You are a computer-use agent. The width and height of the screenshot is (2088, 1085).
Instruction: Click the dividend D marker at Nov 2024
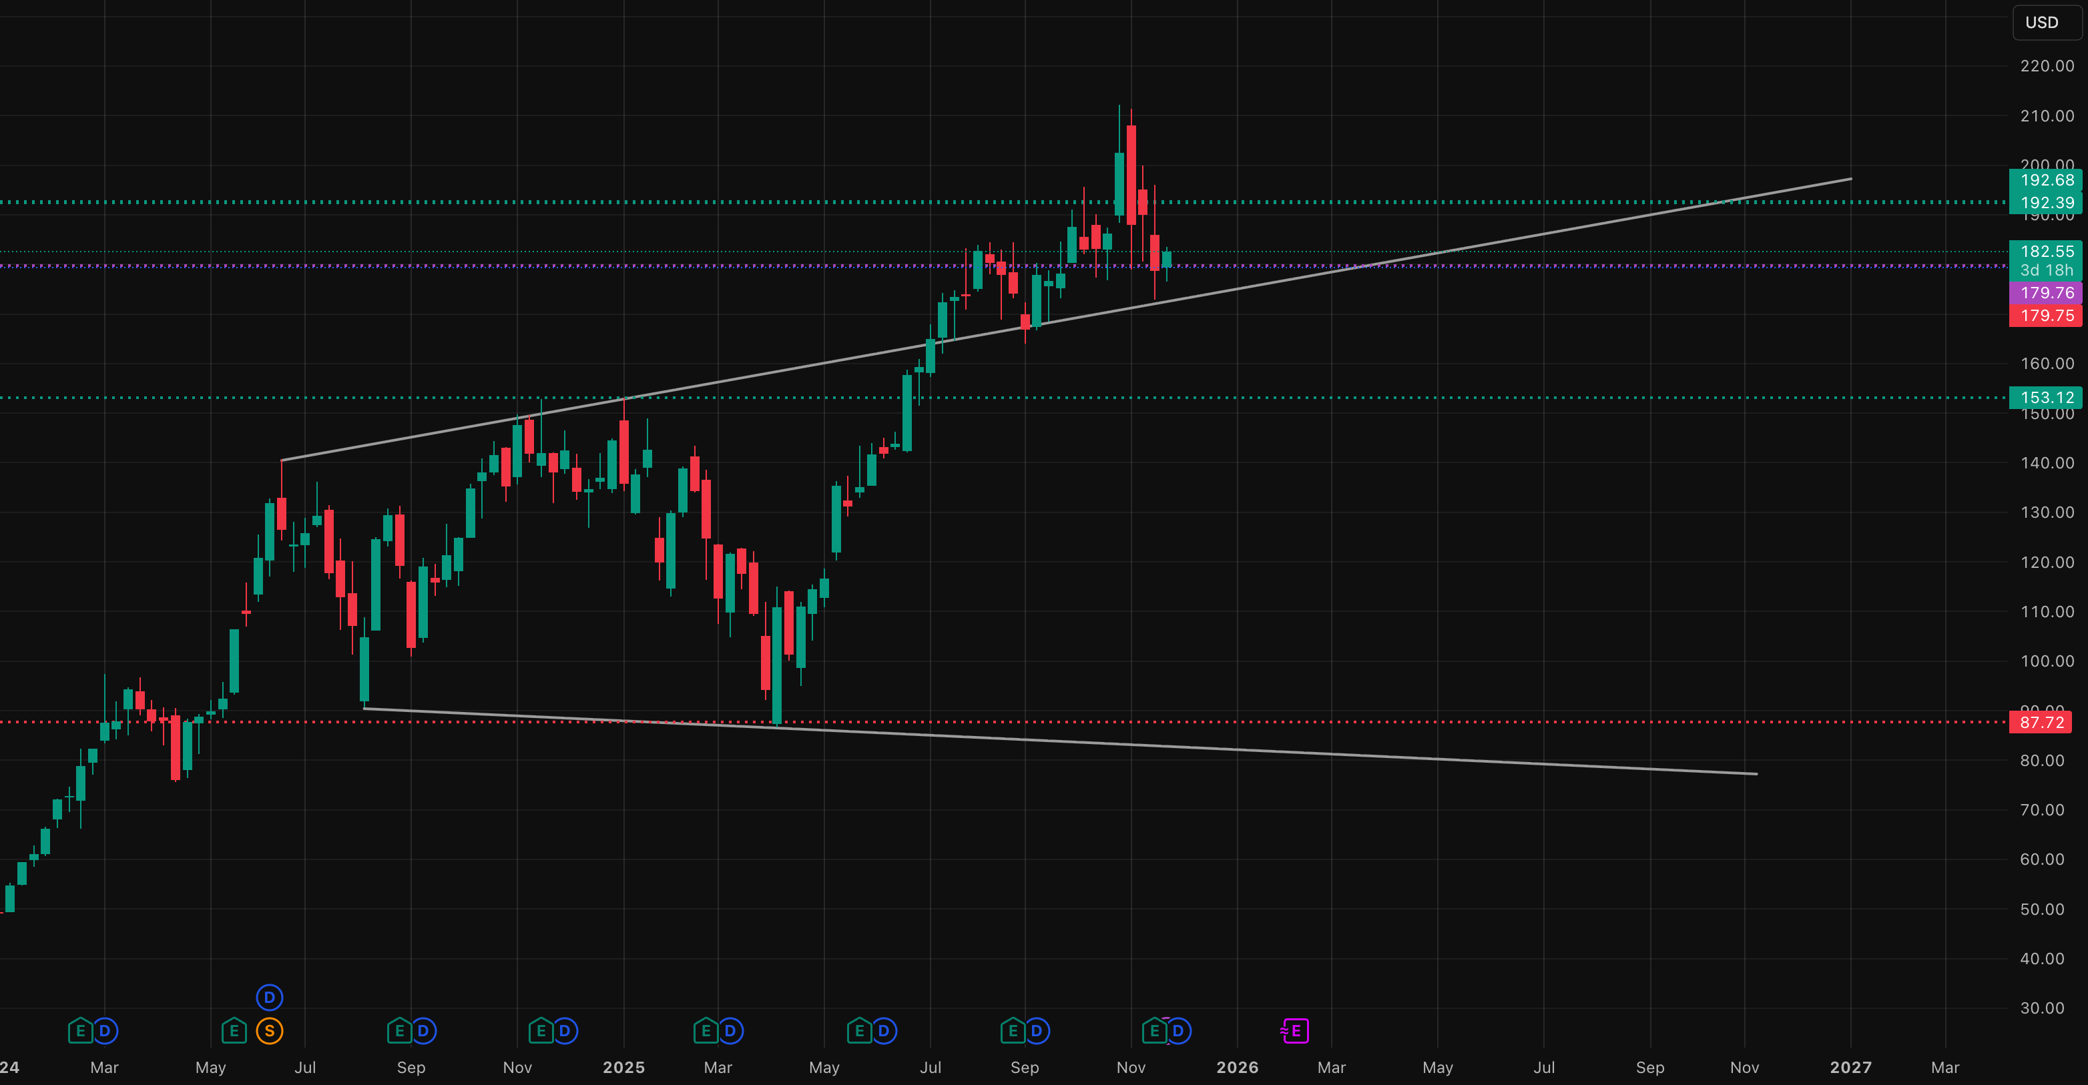(x=565, y=1031)
